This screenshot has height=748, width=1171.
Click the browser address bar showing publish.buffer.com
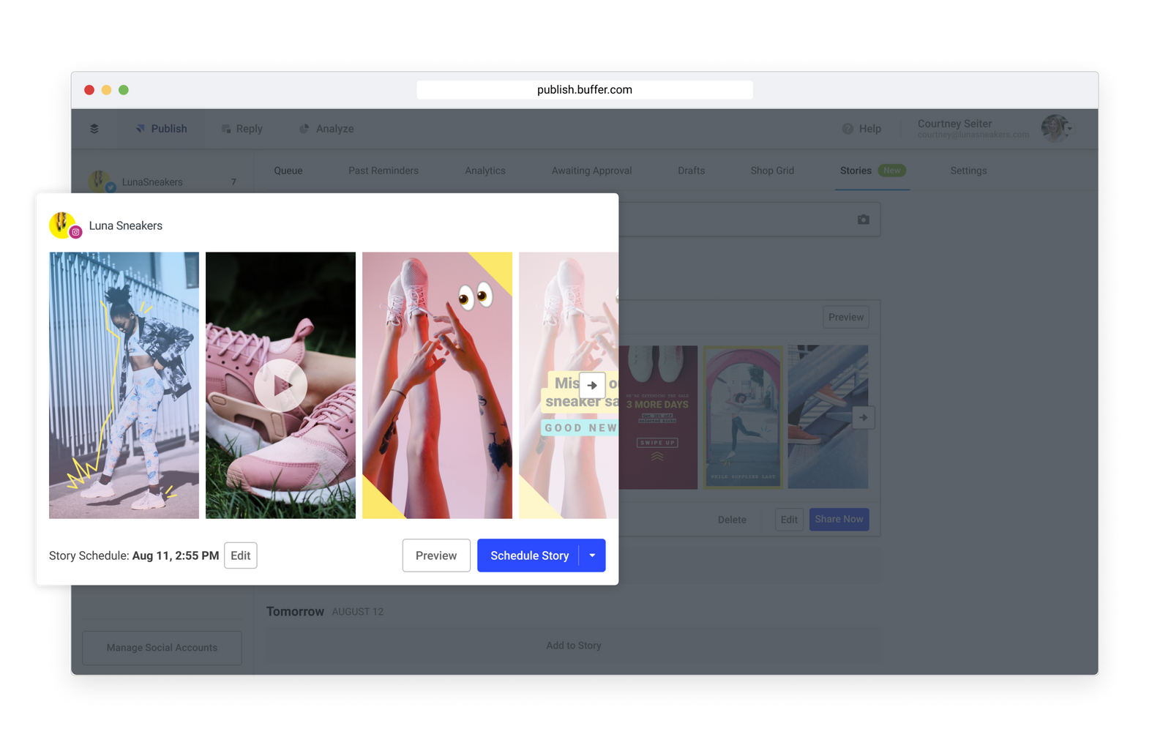click(x=584, y=90)
